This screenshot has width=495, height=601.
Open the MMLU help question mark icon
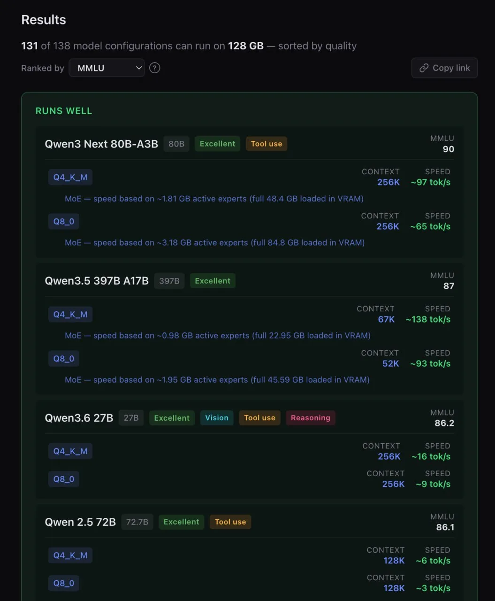click(154, 68)
